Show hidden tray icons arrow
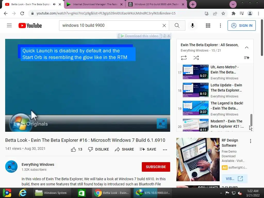This screenshot has width=264, height=198. click(x=221, y=193)
